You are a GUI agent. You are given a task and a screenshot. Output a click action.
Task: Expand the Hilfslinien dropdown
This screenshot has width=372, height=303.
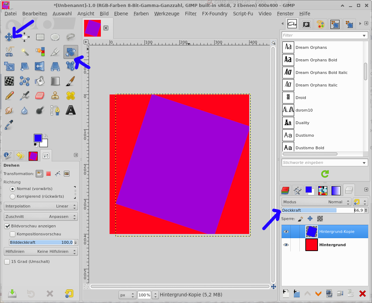(x=40, y=251)
